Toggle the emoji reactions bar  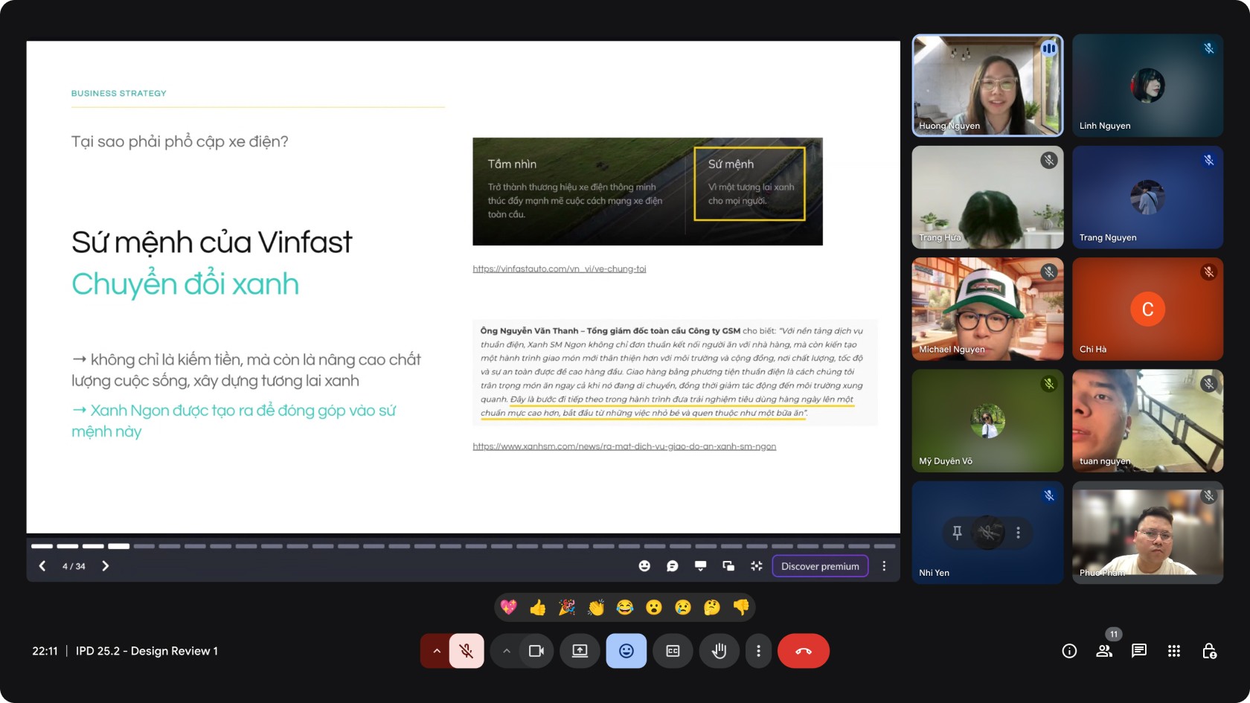tap(626, 651)
